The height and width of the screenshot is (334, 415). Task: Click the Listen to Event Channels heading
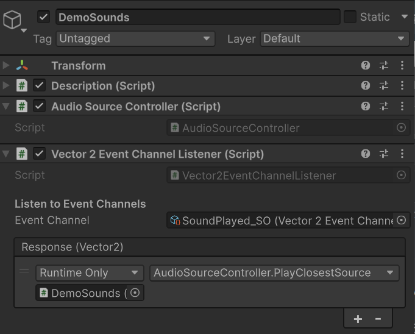(80, 204)
